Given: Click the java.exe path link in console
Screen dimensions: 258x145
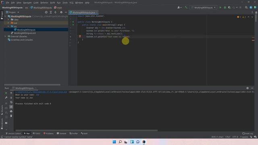Looking at the screenshot, I should 41,92.
